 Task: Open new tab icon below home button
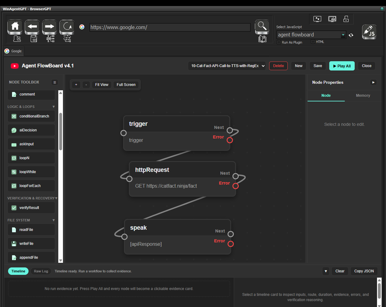[17, 39]
